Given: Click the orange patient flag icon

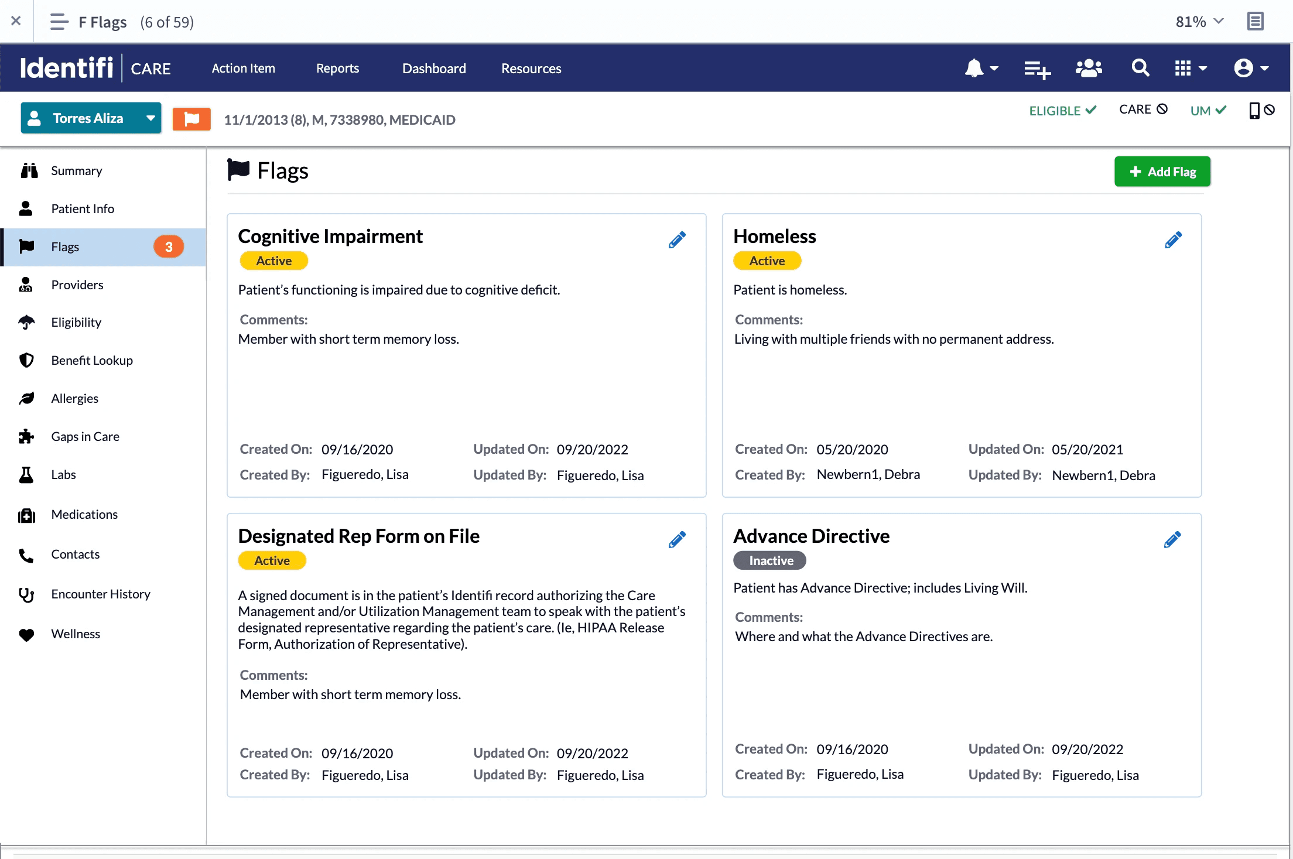Looking at the screenshot, I should [x=191, y=119].
